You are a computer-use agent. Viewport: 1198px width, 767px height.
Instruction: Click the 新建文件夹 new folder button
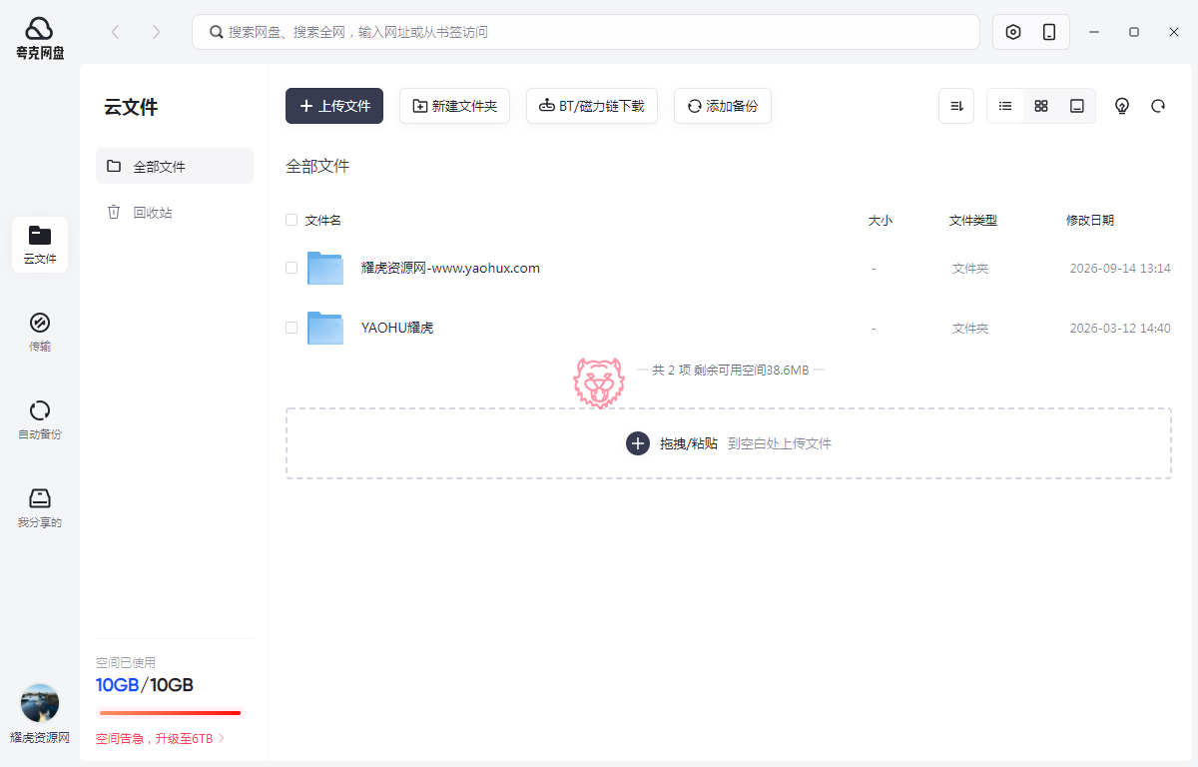(x=454, y=106)
